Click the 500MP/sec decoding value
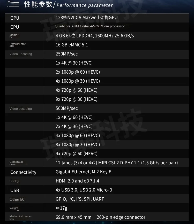 point(66,109)
